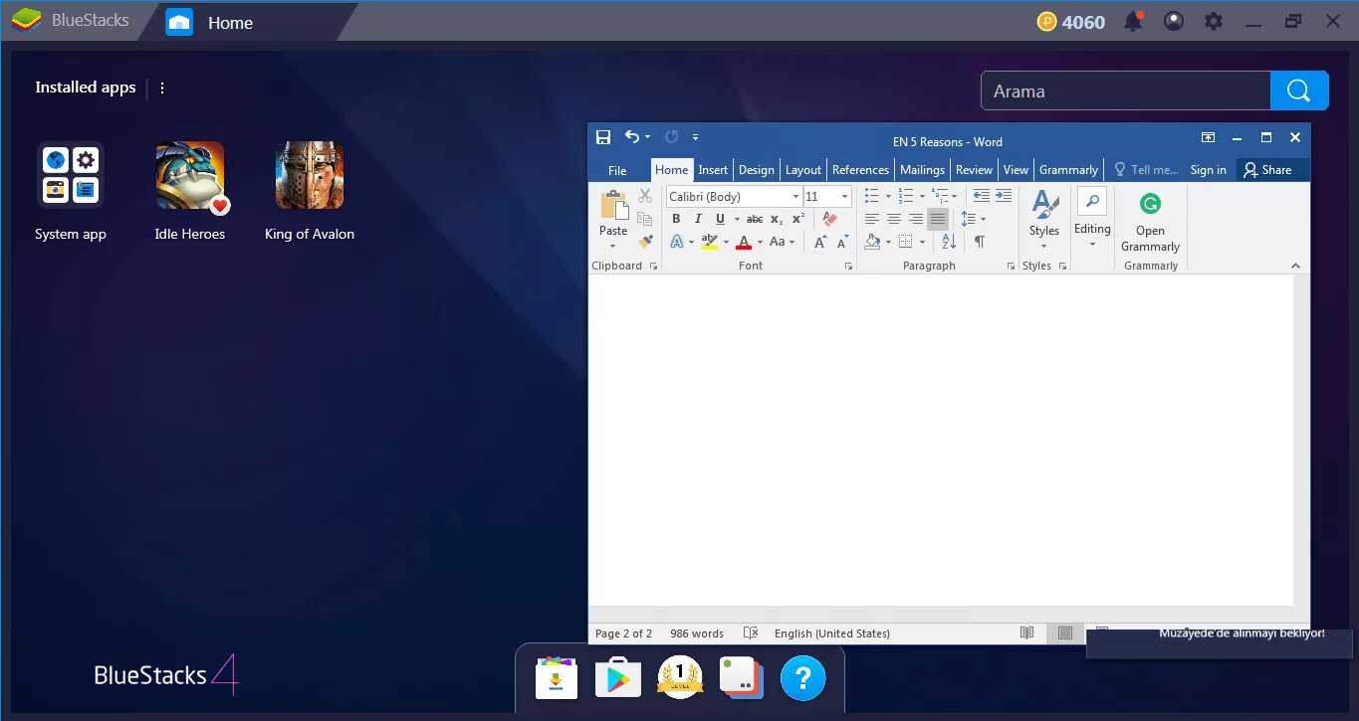Screen dimensions: 1359x721
Task: Expand Paste options arrow in Word
Action: (613, 246)
